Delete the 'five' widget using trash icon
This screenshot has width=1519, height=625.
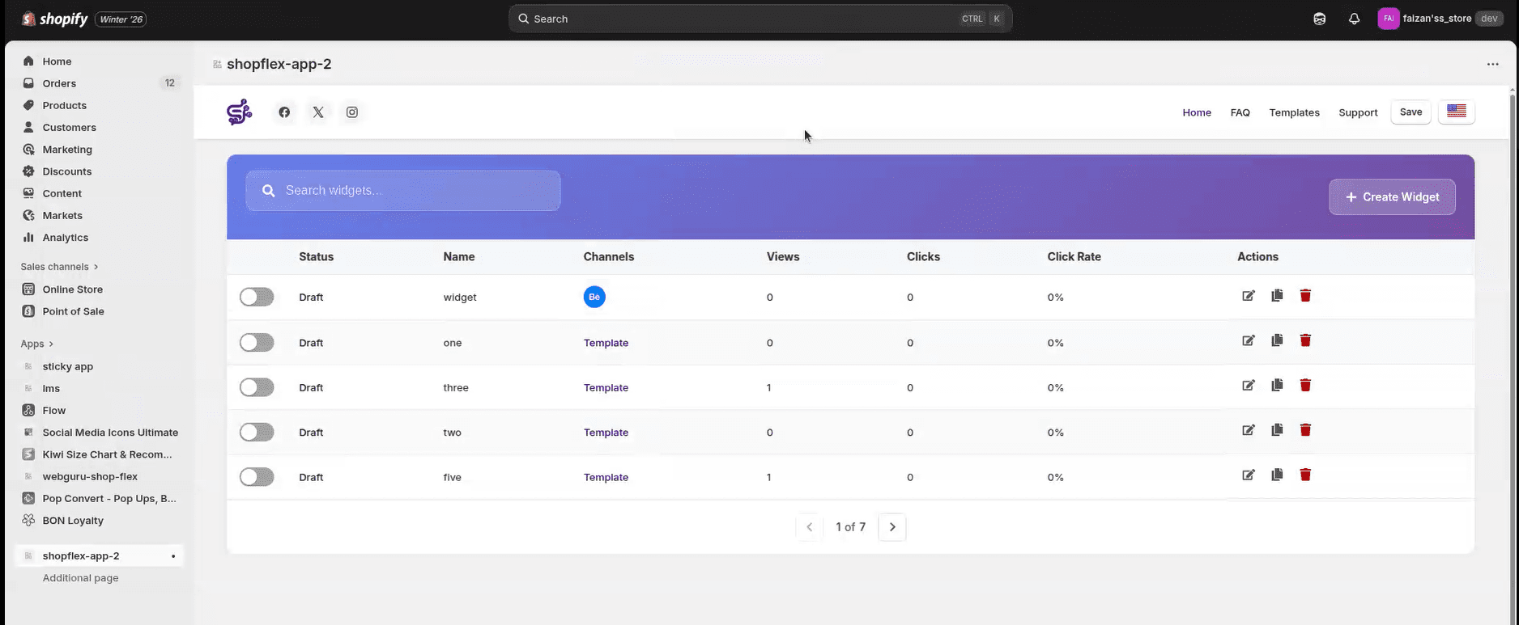[x=1305, y=475]
